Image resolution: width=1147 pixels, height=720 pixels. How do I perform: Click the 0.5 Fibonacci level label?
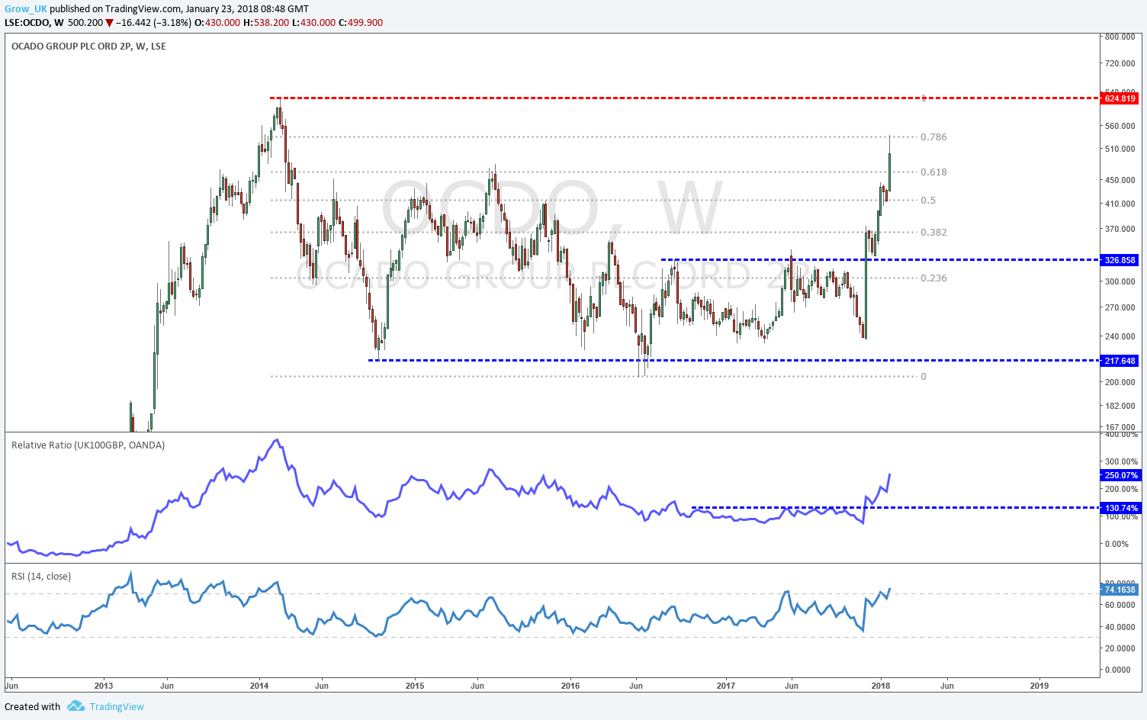point(928,201)
